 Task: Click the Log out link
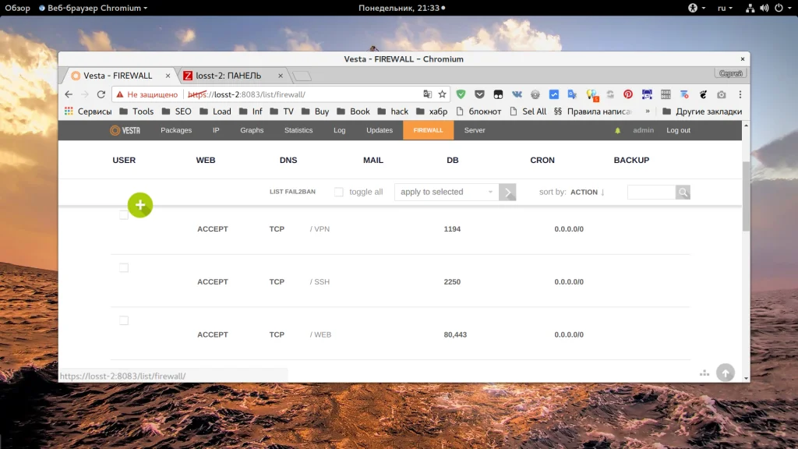[678, 130]
